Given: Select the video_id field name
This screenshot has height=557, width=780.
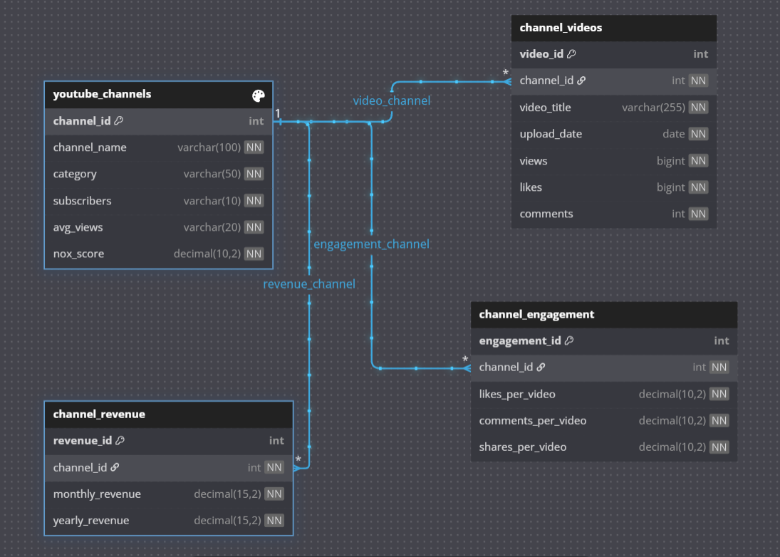Looking at the screenshot, I should coord(541,53).
